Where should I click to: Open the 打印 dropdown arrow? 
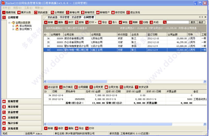pos(96,23)
